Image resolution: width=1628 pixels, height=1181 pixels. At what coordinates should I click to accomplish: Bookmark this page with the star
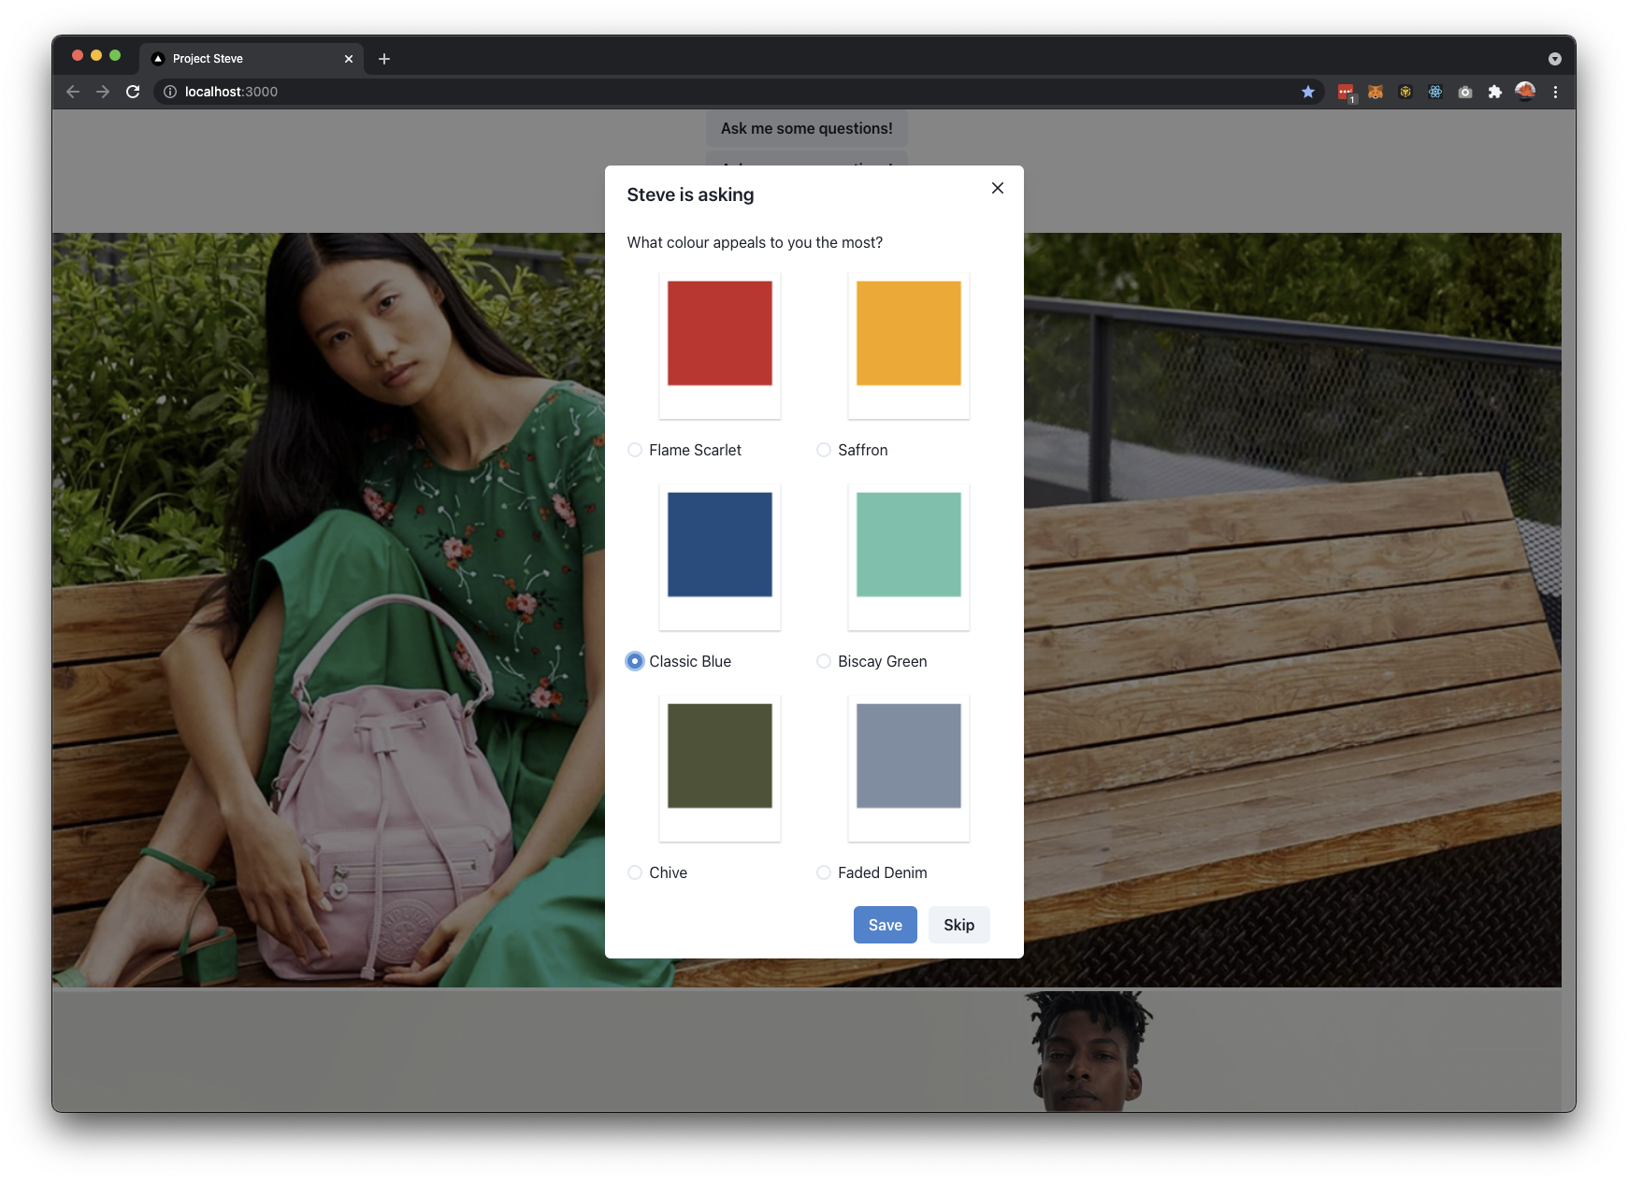1308,92
